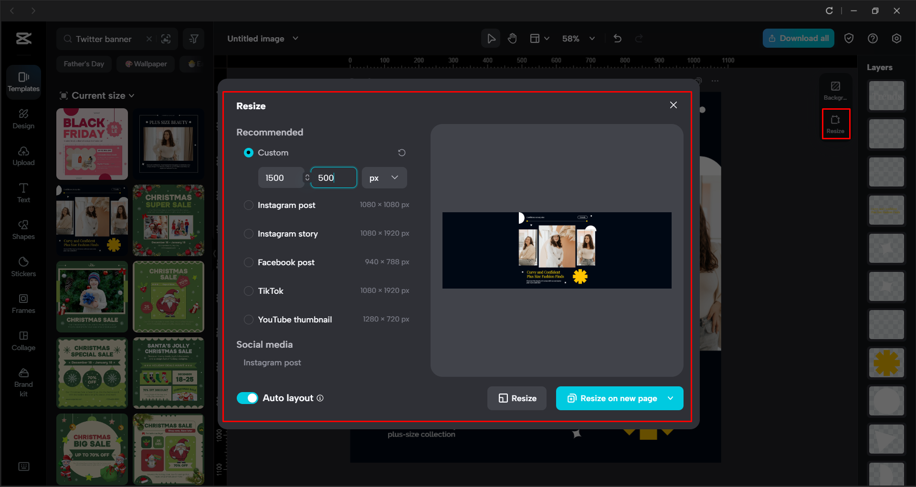Select the Text tool in the sidebar
This screenshot has width=916, height=487.
23,192
